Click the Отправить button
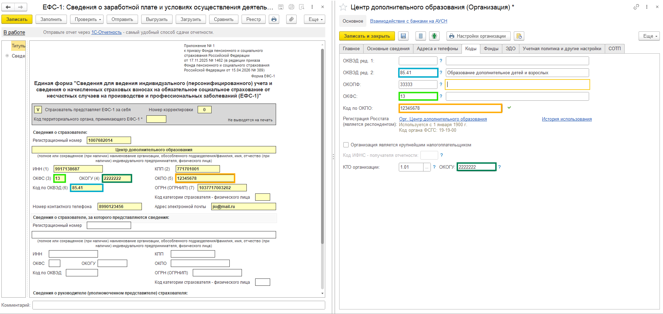 coord(122,20)
